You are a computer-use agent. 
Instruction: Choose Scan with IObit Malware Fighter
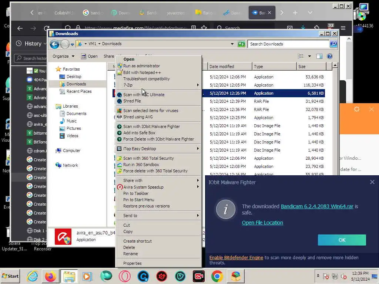click(x=151, y=126)
